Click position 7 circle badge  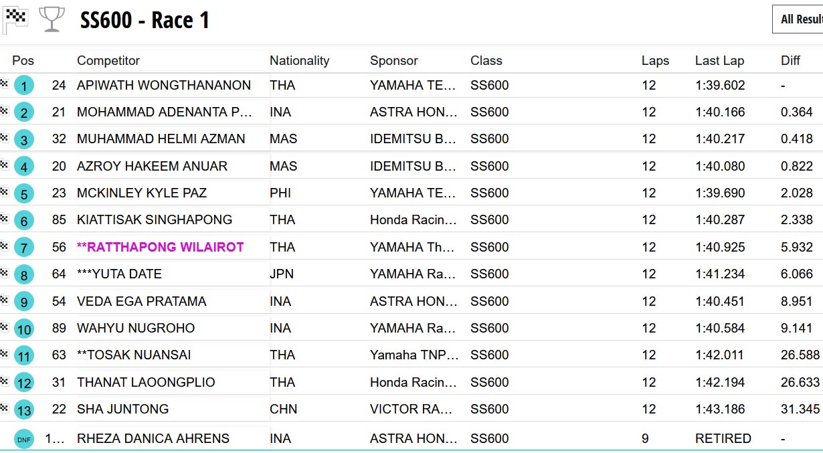point(24,248)
